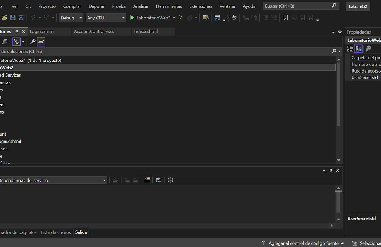Switch to the Lista de errores tab

(56, 232)
